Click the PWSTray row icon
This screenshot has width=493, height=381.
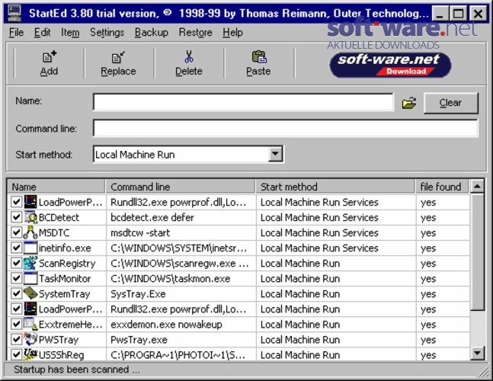tap(30, 339)
